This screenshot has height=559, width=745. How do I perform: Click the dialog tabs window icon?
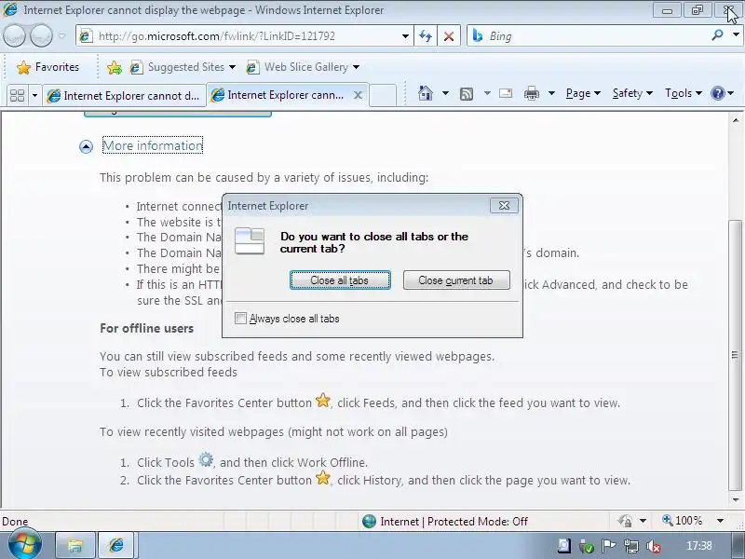point(250,241)
